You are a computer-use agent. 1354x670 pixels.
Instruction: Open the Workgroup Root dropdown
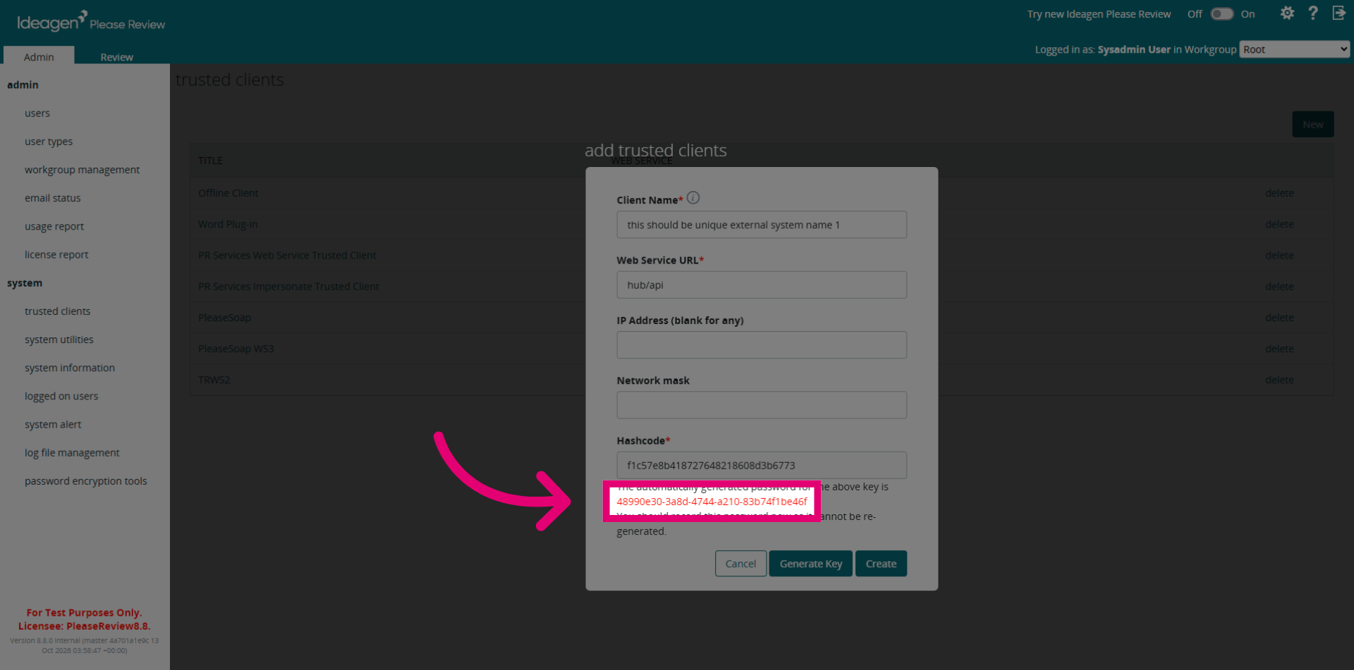point(1295,49)
